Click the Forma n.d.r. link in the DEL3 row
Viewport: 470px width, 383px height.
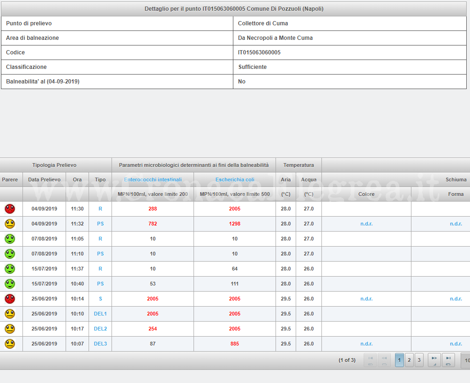click(x=456, y=344)
